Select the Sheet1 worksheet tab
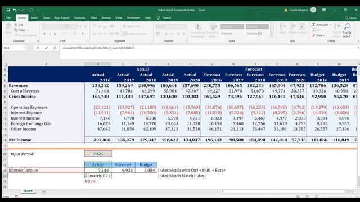The image size is (360, 202). click(x=28, y=191)
